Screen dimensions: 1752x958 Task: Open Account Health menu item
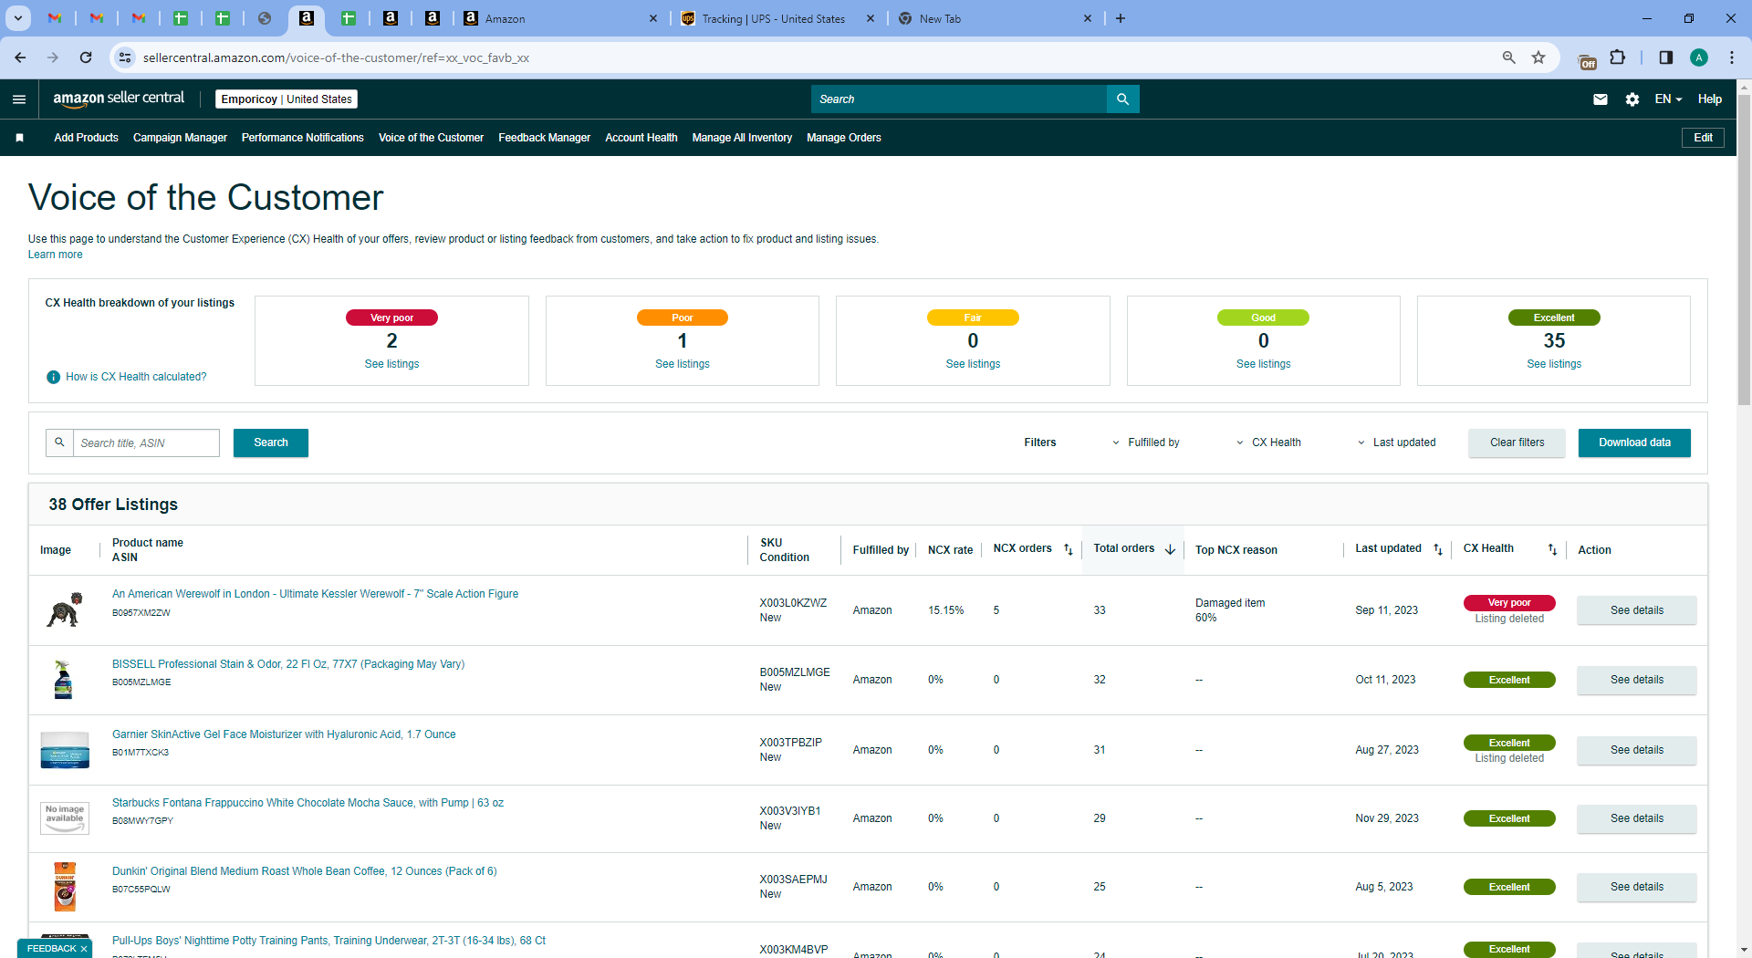coord(641,138)
